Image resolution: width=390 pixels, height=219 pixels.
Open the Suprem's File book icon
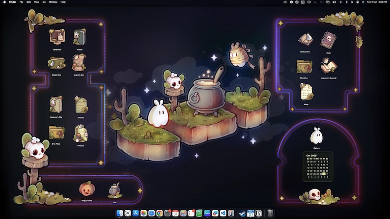tap(56, 105)
